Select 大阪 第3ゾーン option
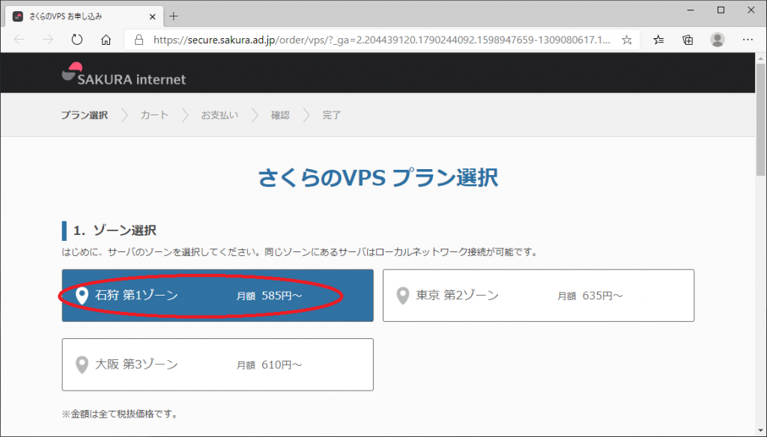The width and height of the screenshot is (767, 437). click(217, 364)
